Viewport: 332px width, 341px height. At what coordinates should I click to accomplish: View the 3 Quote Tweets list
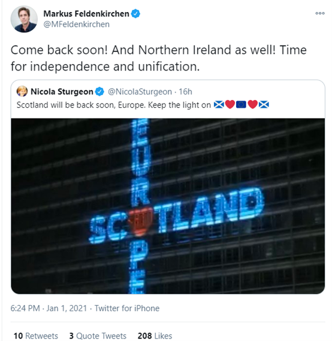(x=98, y=336)
